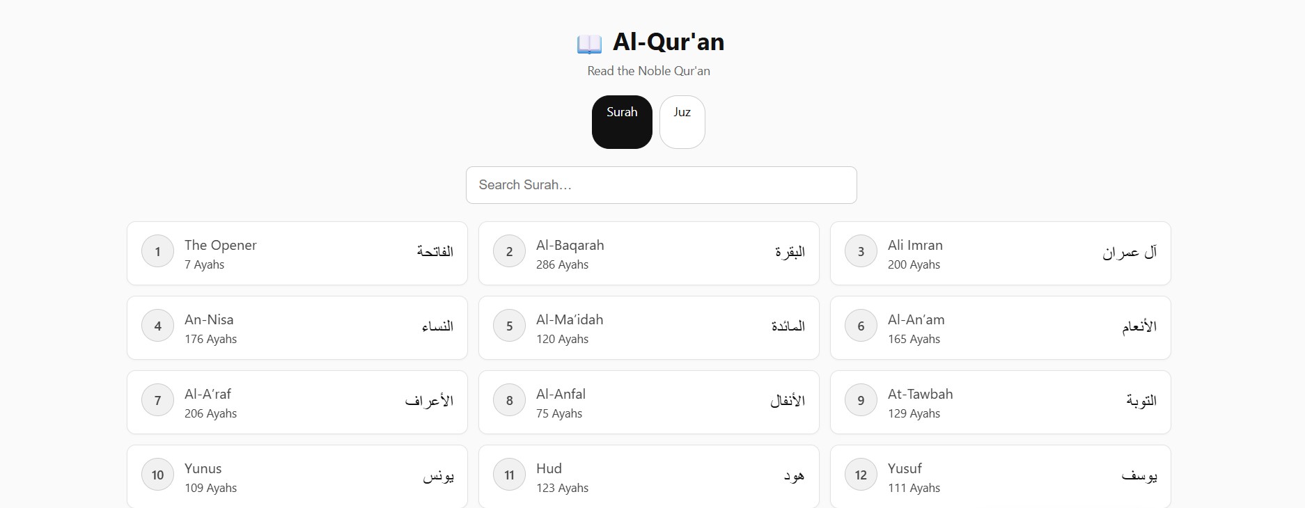Click the number badge for Al-Baqarah
1305x508 pixels.
click(x=509, y=252)
